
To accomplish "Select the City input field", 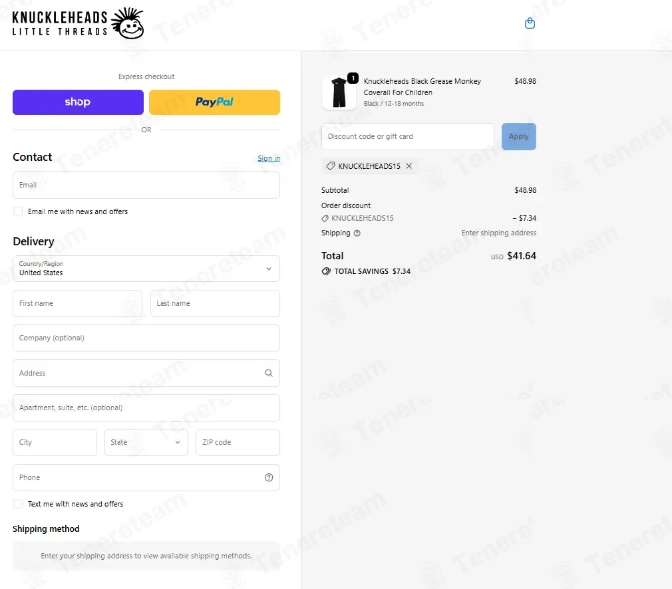I will tap(55, 442).
